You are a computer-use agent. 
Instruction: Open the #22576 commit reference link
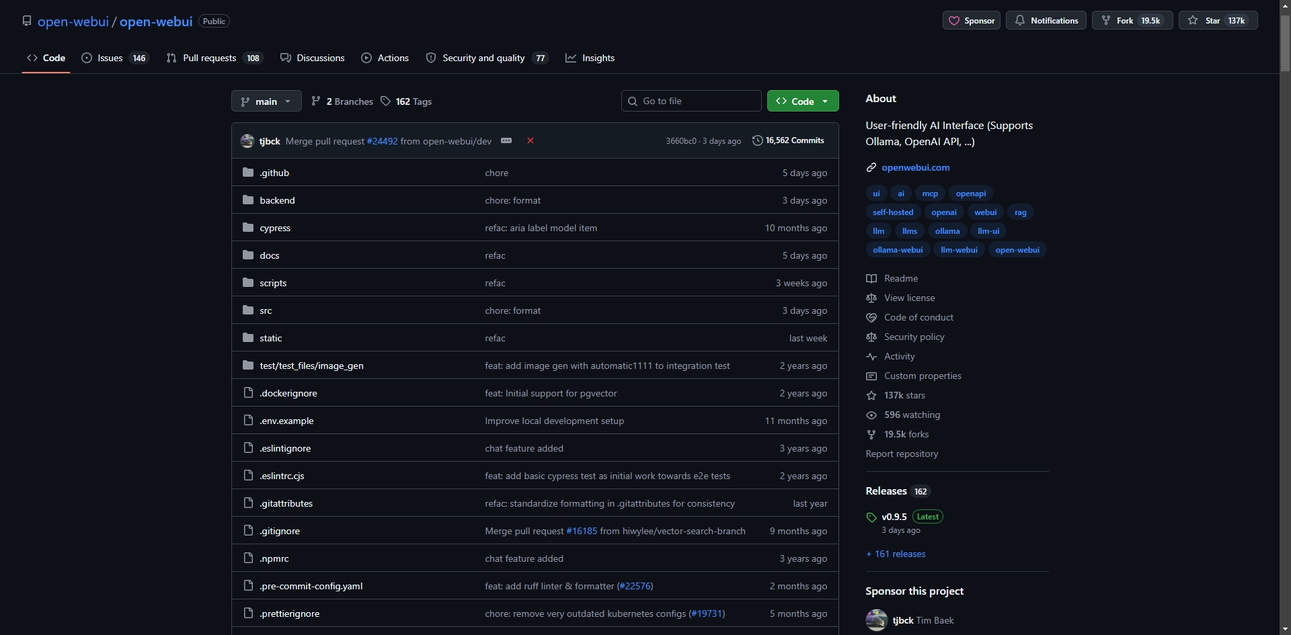coord(635,586)
